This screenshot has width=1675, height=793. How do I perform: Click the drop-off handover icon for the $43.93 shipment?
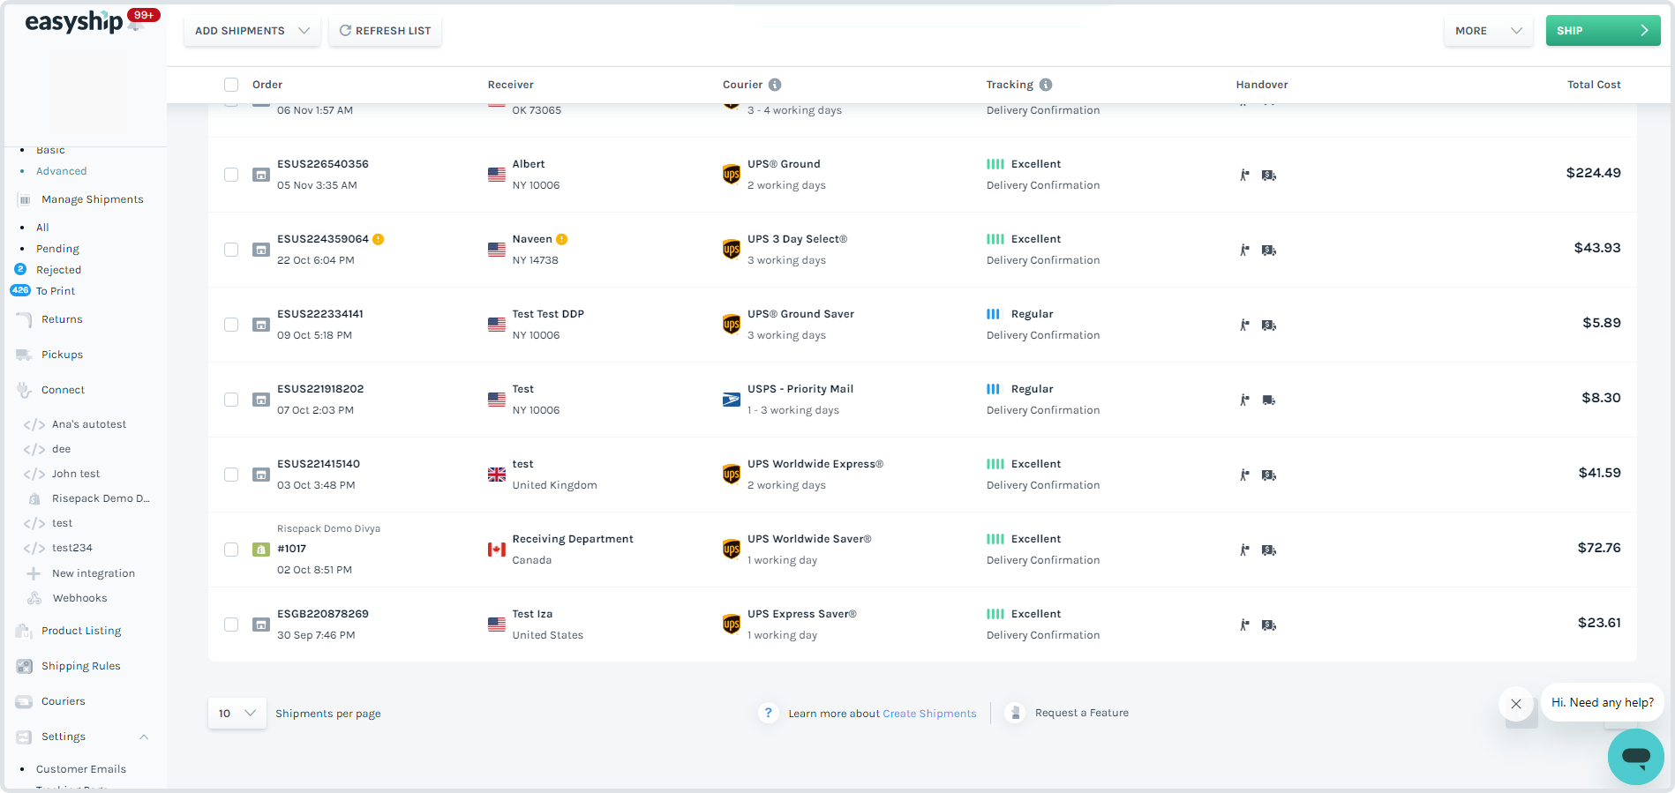[1244, 250]
